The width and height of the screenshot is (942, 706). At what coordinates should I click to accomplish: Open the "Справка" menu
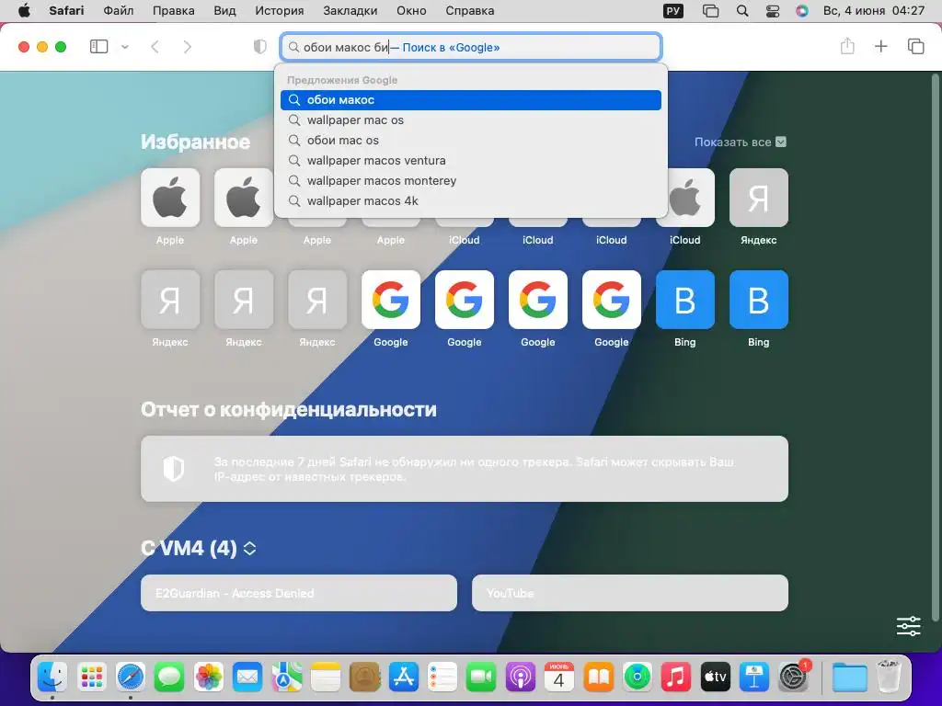pos(470,11)
